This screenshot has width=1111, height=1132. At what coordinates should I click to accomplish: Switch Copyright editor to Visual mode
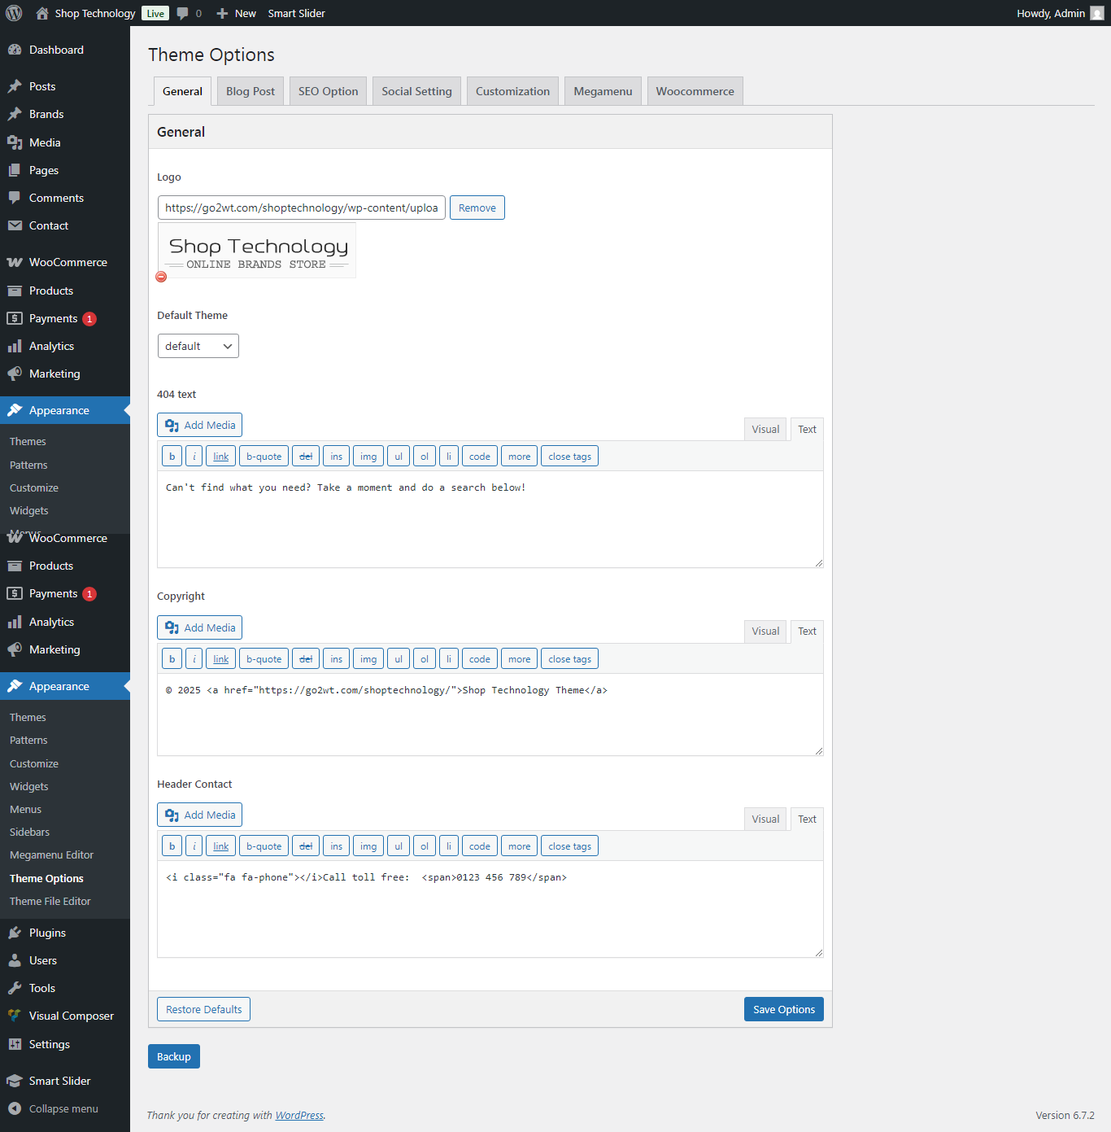(x=765, y=631)
